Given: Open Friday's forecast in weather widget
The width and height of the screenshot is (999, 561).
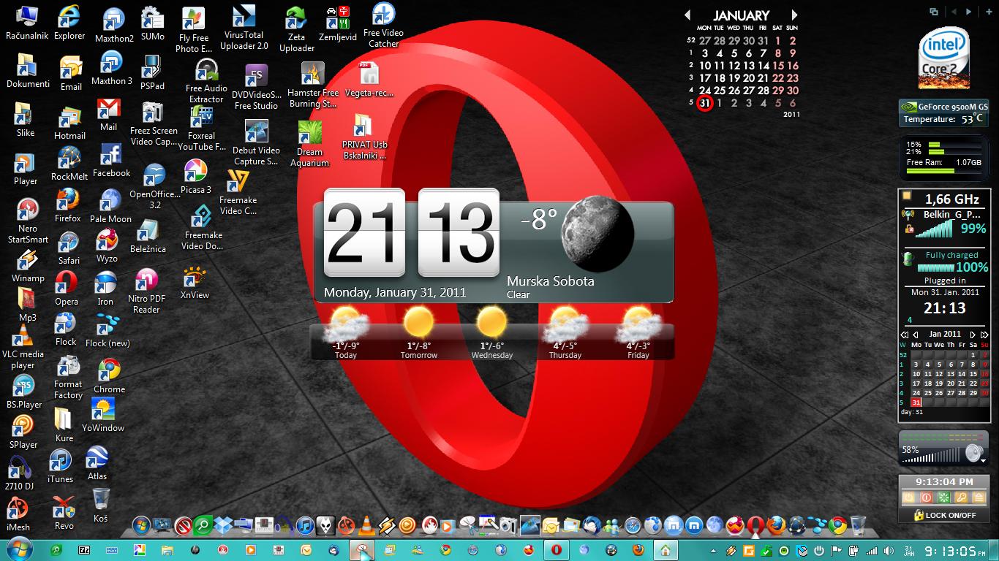Looking at the screenshot, I should (x=638, y=333).
